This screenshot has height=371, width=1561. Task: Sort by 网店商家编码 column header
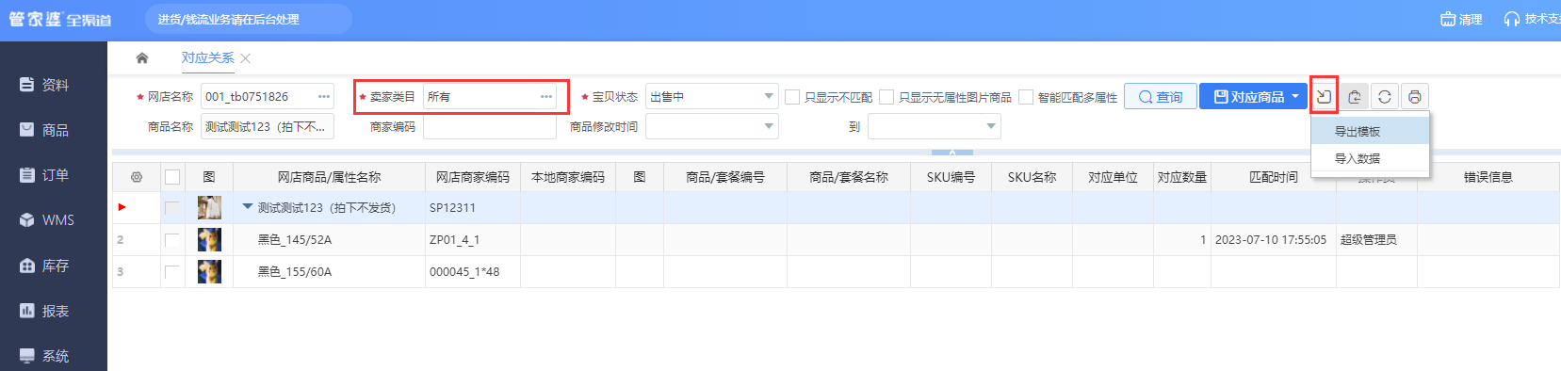click(473, 177)
